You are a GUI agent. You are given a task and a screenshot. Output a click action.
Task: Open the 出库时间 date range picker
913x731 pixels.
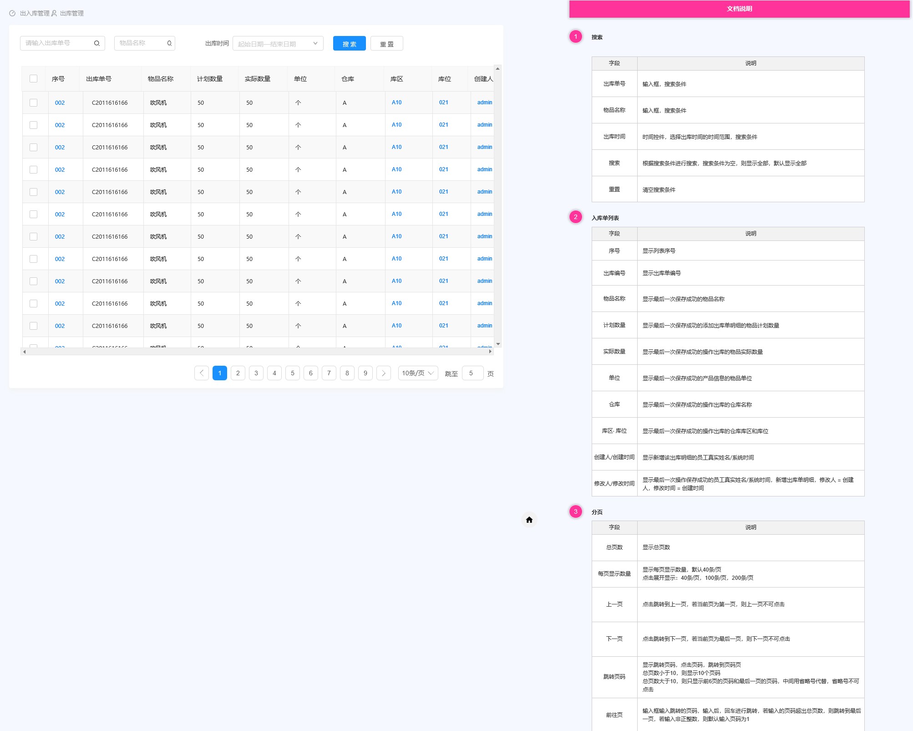(x=278, y=43)
